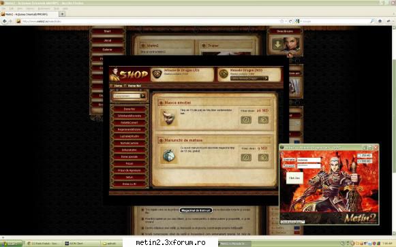This screenshot has width=396, height=247.
Task: Open the Seturi shop category
Action: point(130,177)
